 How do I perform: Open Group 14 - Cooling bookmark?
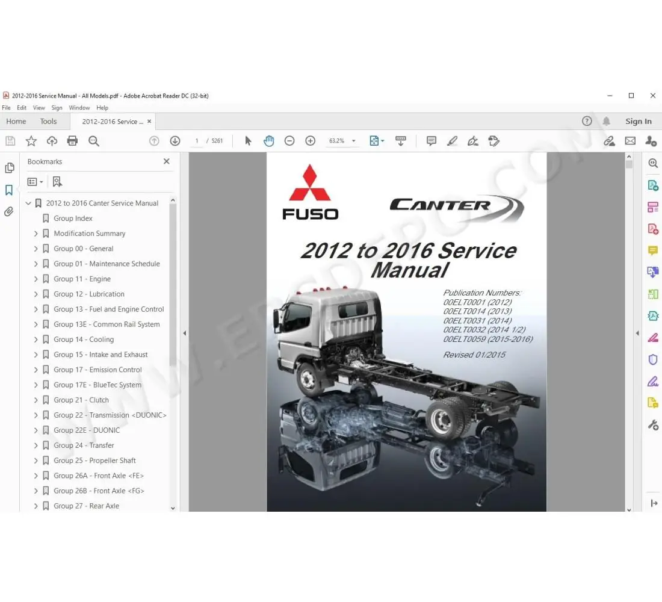pyautogui.click(x=84, y=340)
